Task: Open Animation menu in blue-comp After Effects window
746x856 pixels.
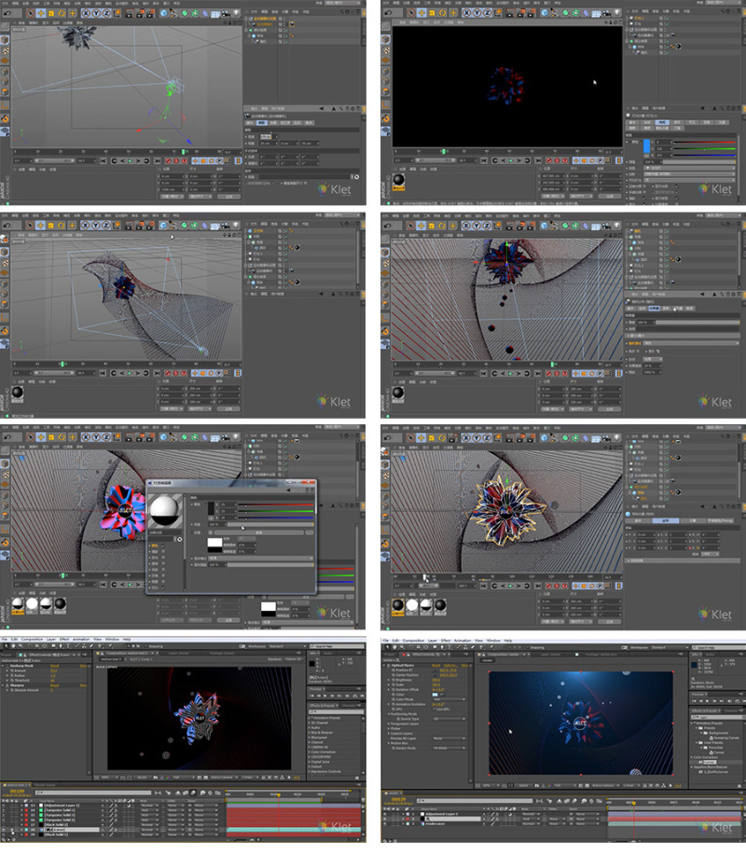Action: coord(463,641)
